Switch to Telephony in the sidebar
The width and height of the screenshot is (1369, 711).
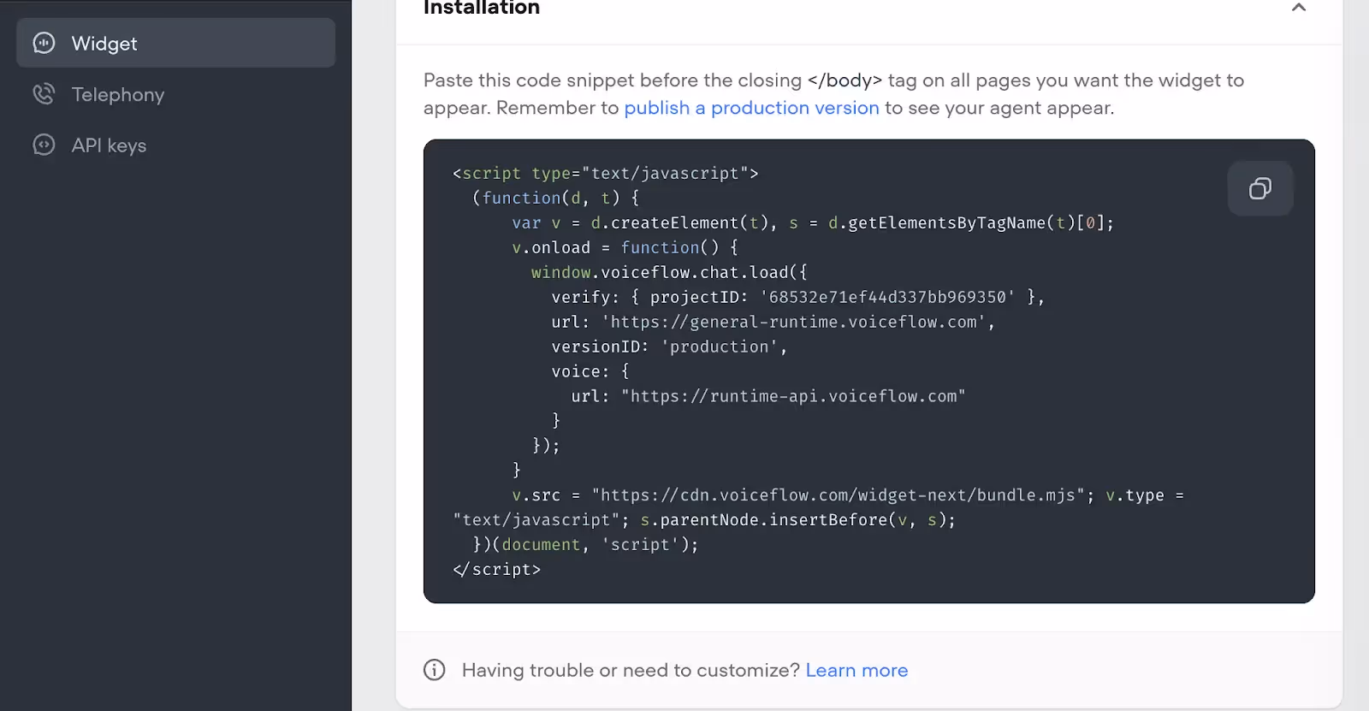tap(175, 94)
